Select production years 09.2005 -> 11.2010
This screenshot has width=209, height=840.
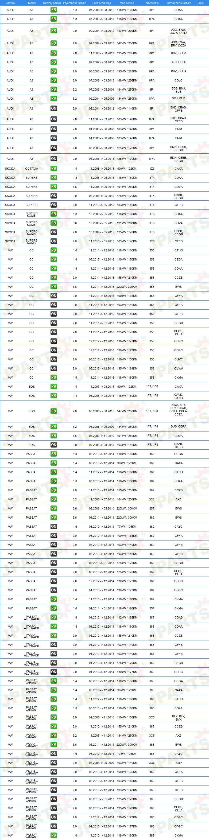[101, 717]
